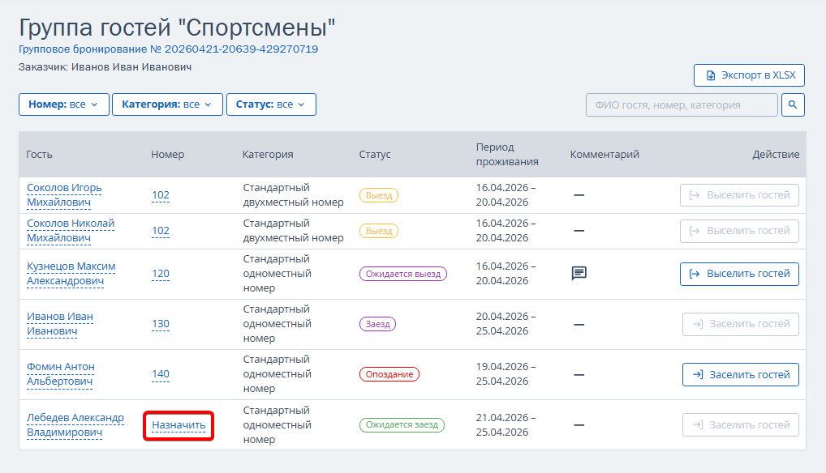
Task: Open guest Соколов Игорь Михайлович link
Action: pos(64,195)
